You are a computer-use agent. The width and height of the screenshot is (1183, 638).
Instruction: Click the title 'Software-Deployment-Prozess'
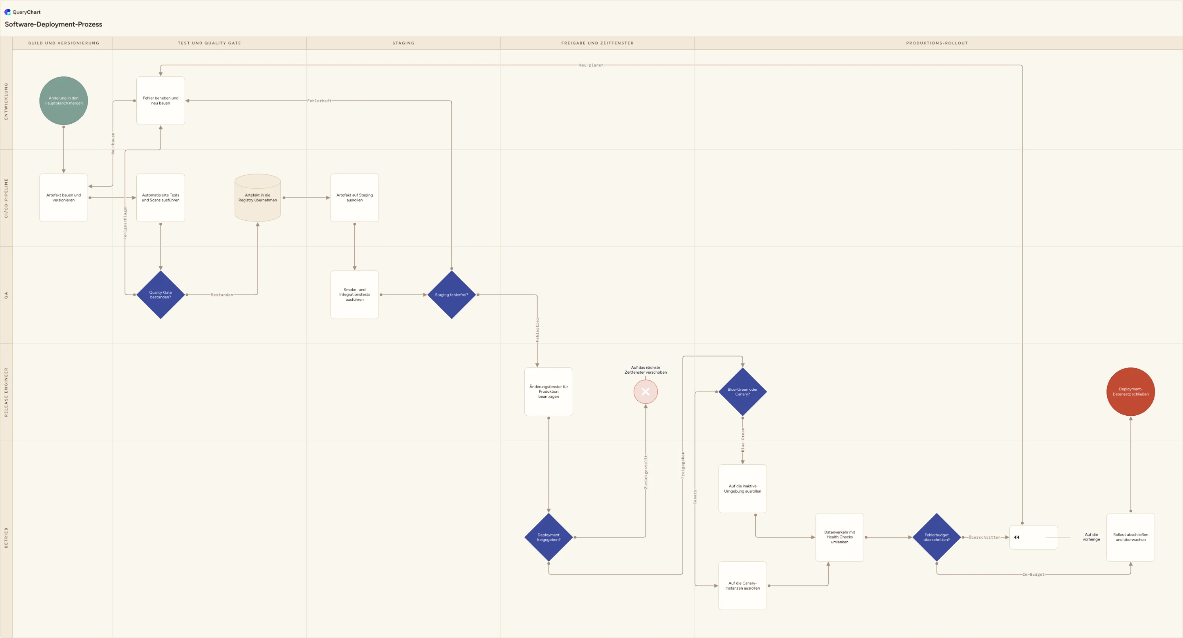click(x=53, y=24)
